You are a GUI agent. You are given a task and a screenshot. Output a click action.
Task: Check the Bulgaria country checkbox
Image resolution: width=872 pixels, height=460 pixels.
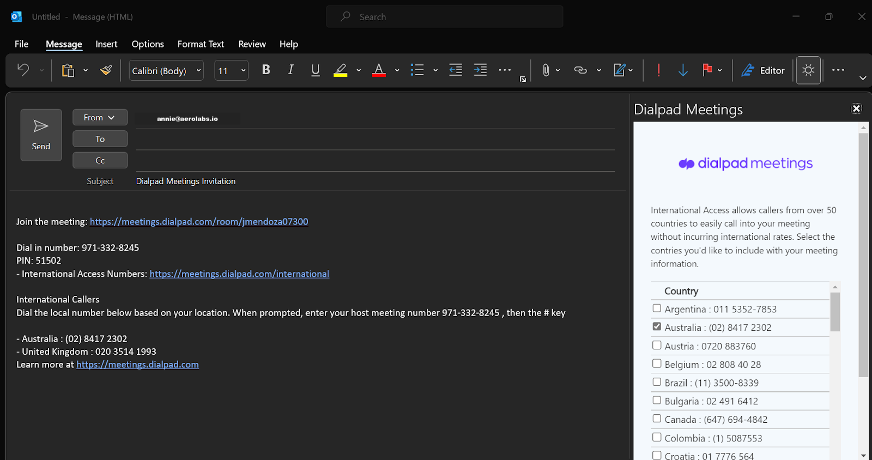tap(657, 400)
